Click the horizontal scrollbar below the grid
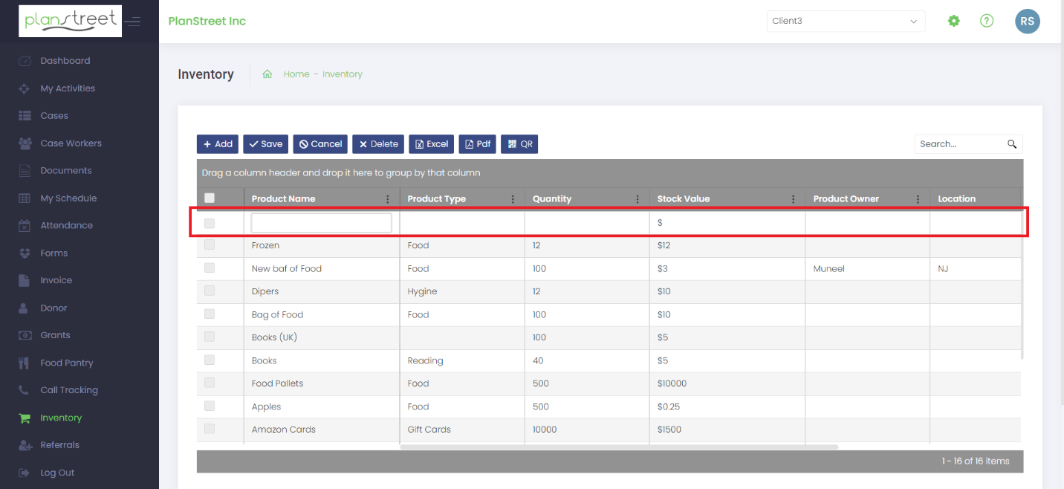This screenshot has width=1064, height=489. tap(617, 447)
